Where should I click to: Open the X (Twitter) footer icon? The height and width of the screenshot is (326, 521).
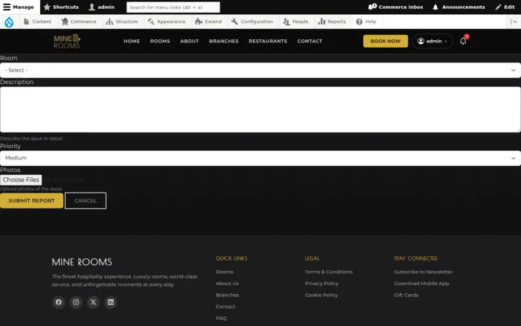(93, 302)
